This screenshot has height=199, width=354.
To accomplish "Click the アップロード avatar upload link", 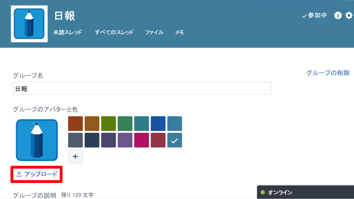I will pos(37,174).
